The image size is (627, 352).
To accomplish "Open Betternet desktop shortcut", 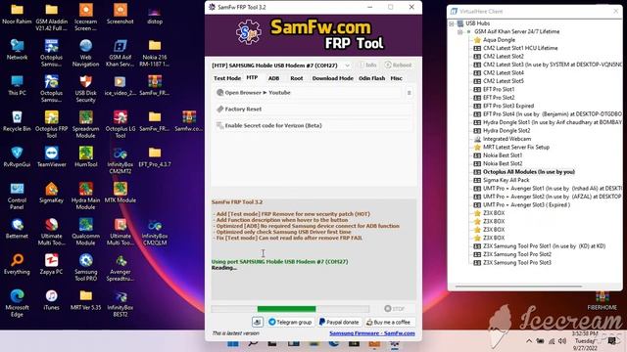I will tap(17, 228).
